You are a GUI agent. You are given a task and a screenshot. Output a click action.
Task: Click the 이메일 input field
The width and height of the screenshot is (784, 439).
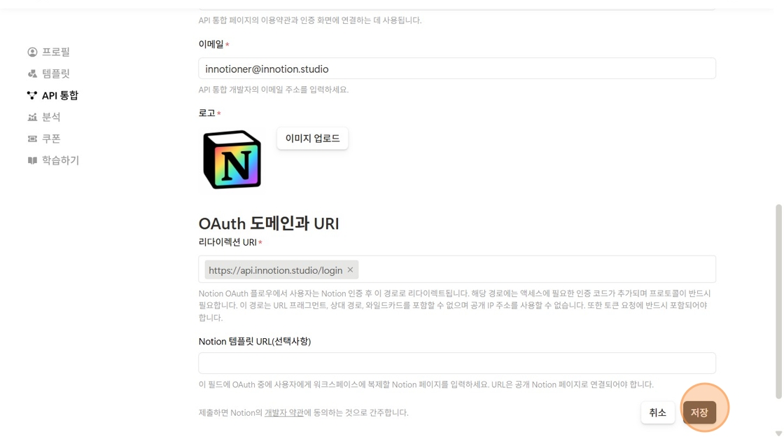point(457,69)
